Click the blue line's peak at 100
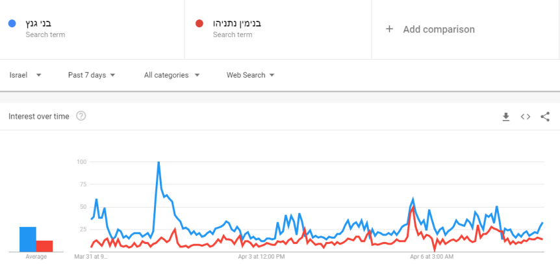This screenshot has height=264, width=560. click(159, 163)
